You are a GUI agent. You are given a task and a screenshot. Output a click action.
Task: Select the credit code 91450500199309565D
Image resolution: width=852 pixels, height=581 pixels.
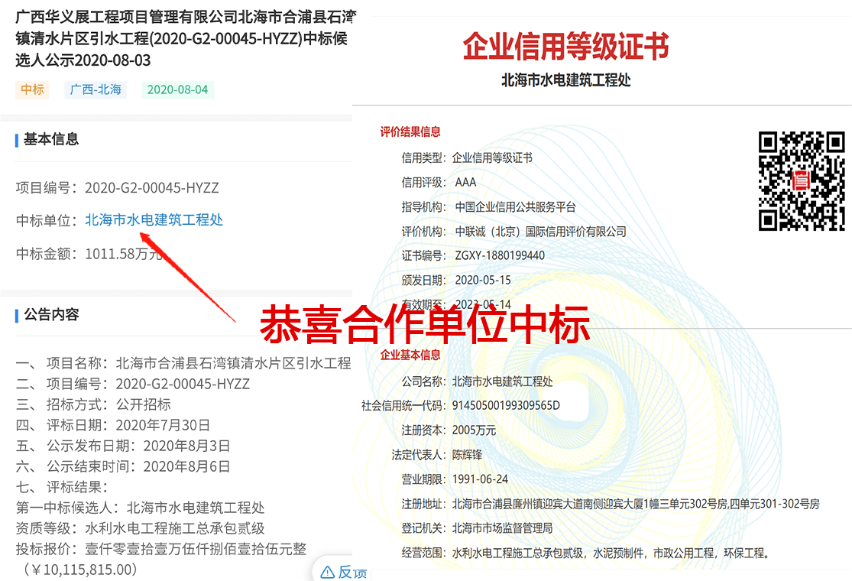pos(506,406)
